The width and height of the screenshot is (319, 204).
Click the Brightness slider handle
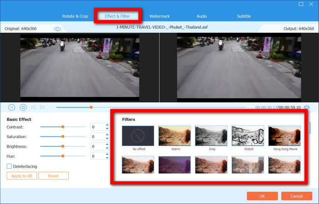pos(62,146)
